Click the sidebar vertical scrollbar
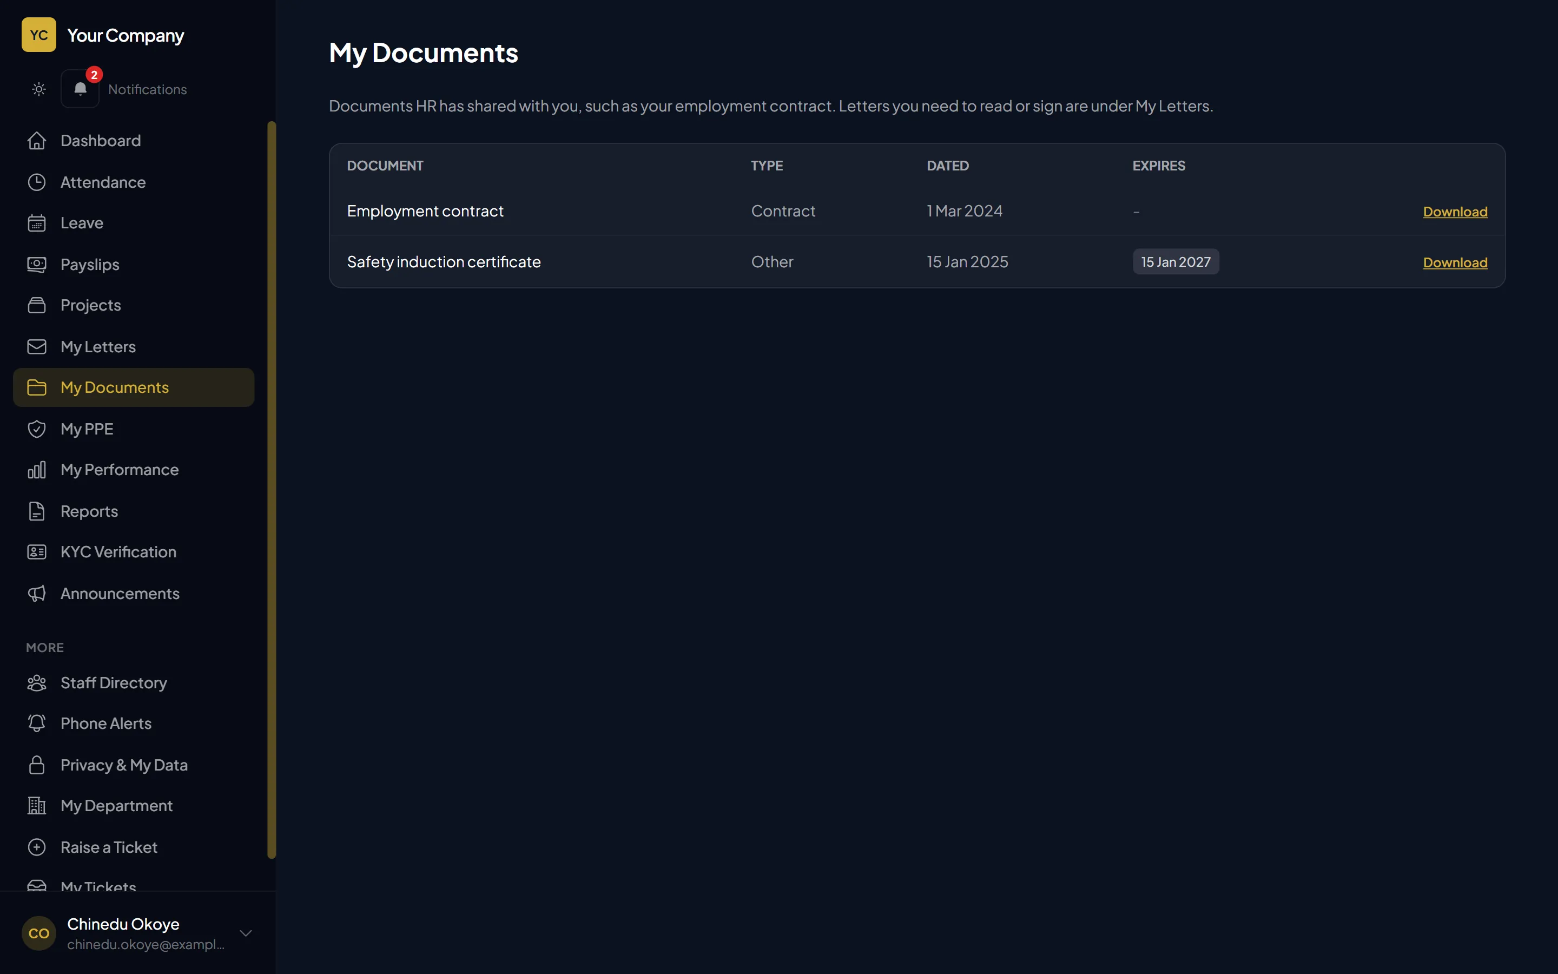The height and width of the screenshot is (974, 1558). click(x=272, y=490)
